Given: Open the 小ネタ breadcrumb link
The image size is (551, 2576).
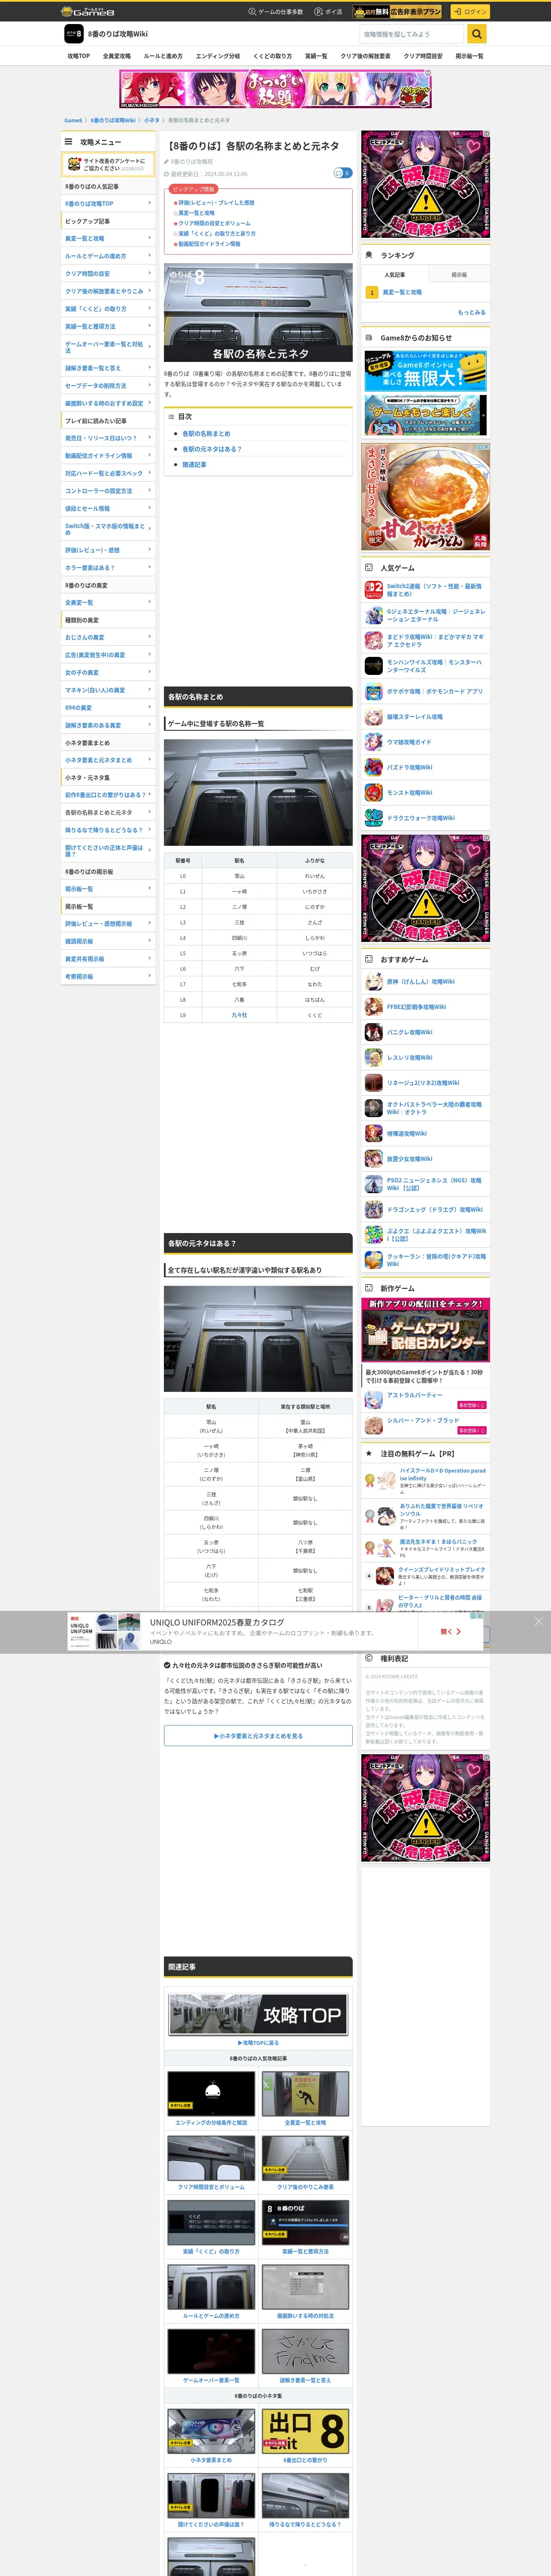Looking at the screenshot, I should pos(151,120).
